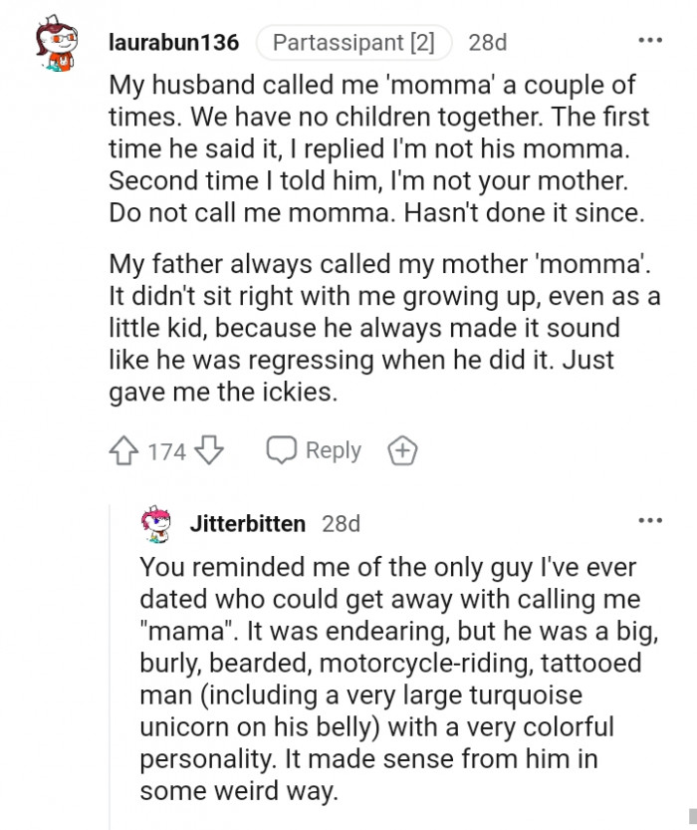
Task: Open options via top comment's three-dot menu
Action: click(649, 38)
